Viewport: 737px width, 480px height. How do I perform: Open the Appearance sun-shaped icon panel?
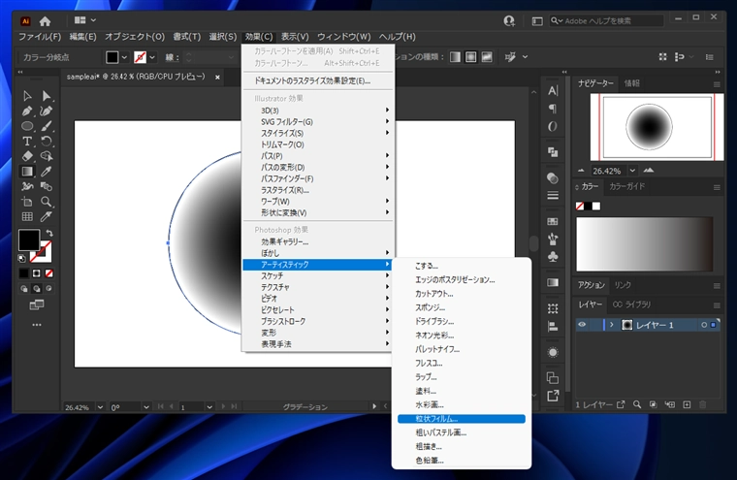coord(553,353)
